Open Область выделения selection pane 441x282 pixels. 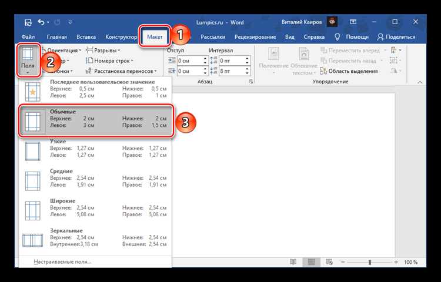[349, 71]
